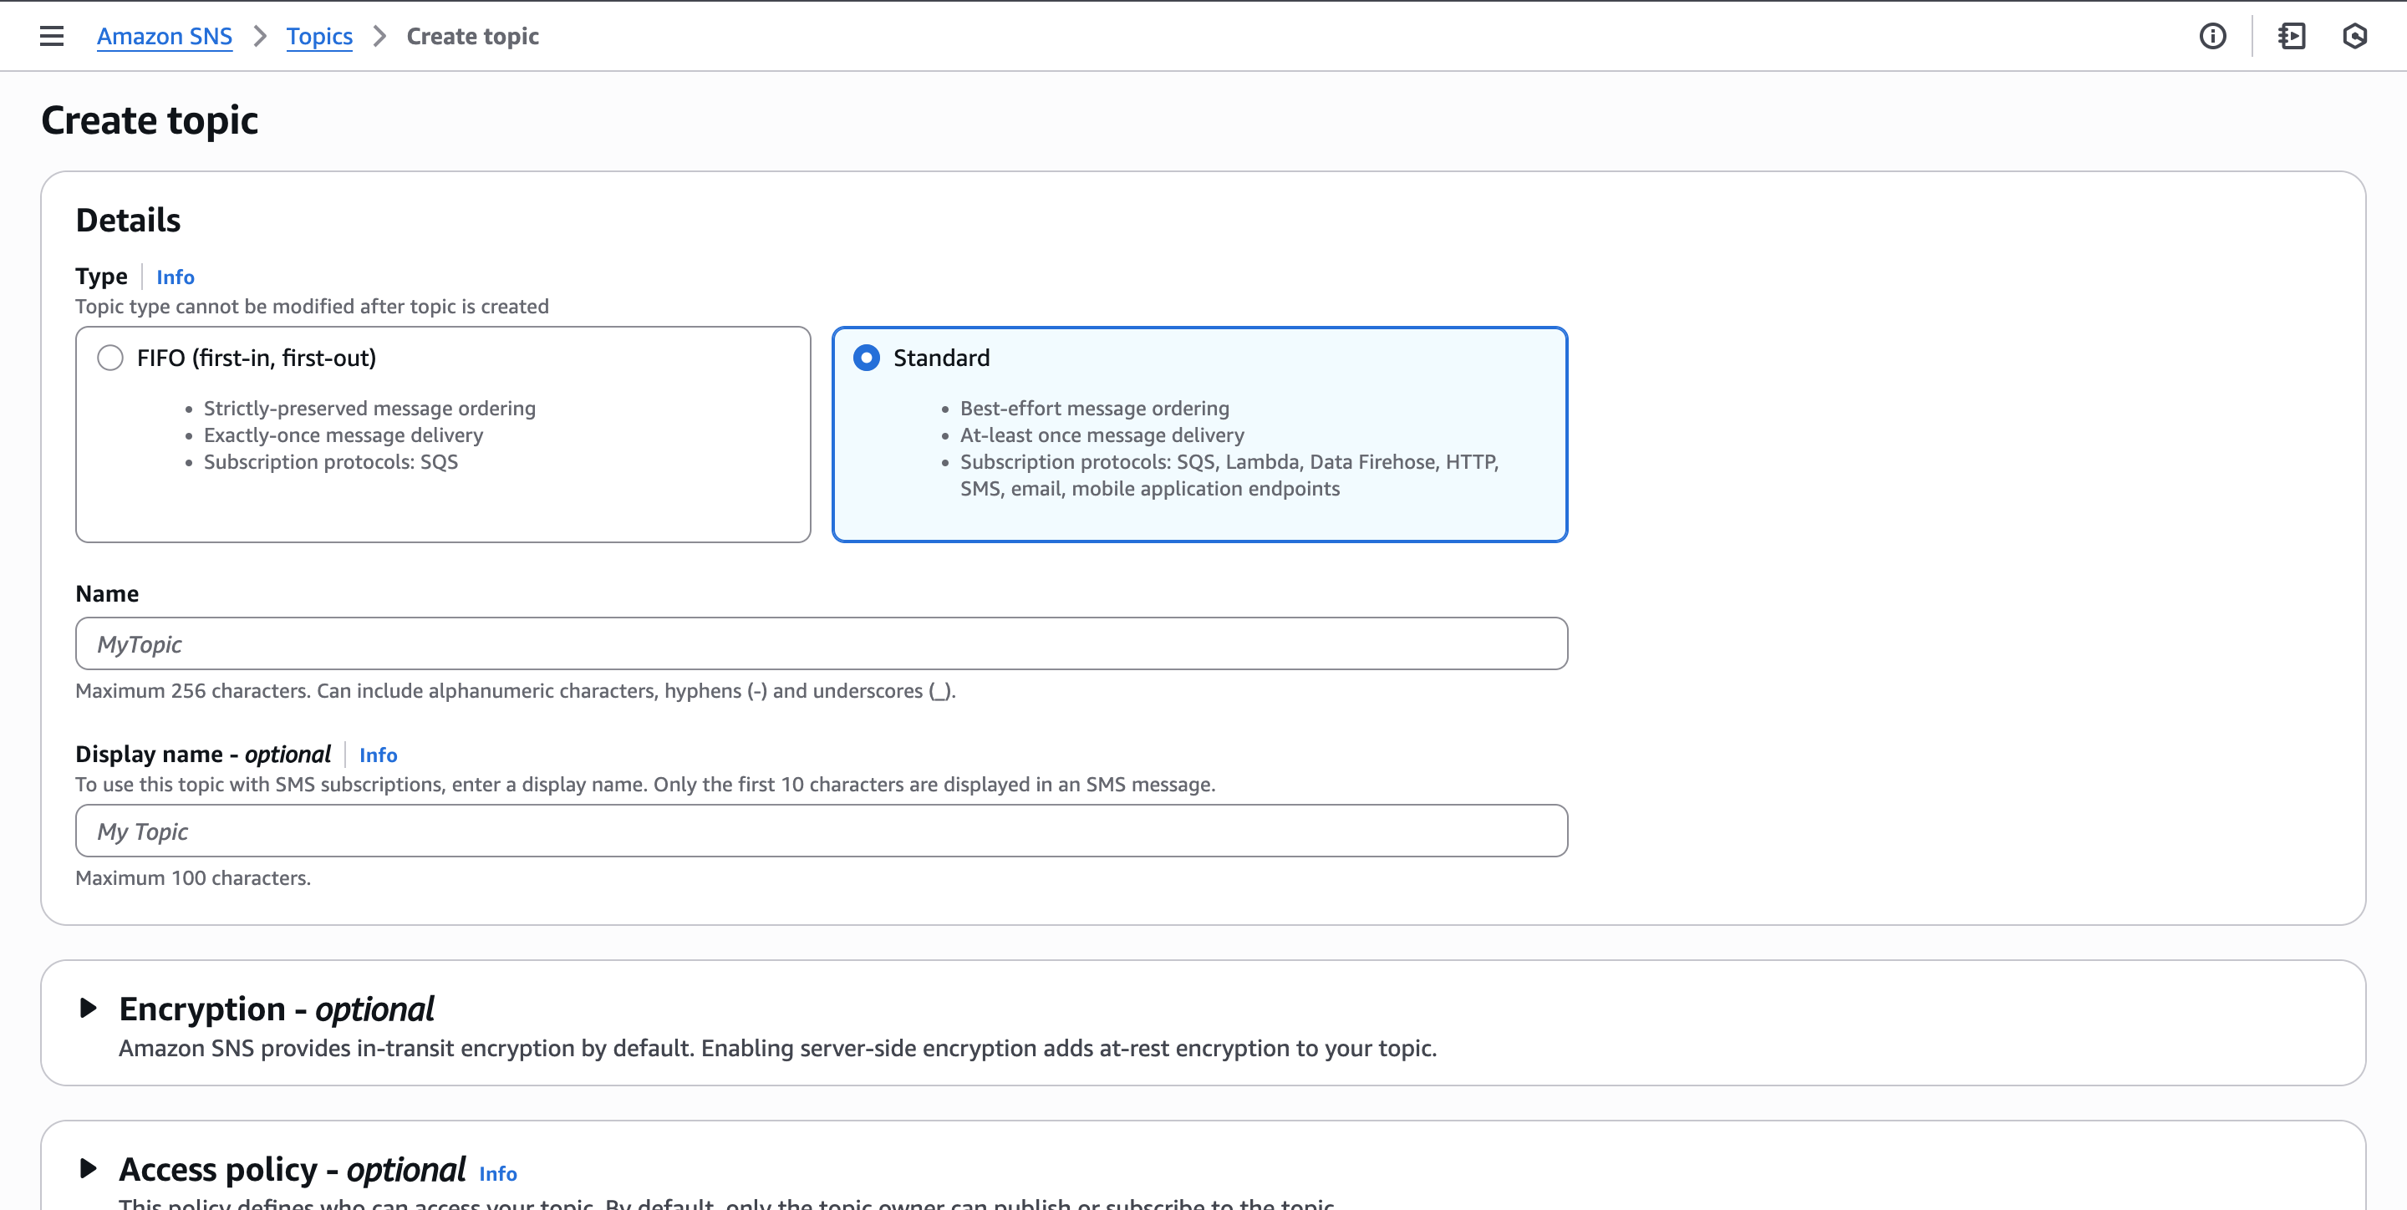2407x1210 pixels.
Task: Click the hexagon settings icon in header
Action: pyautogui.click(x=2354, y=35)
